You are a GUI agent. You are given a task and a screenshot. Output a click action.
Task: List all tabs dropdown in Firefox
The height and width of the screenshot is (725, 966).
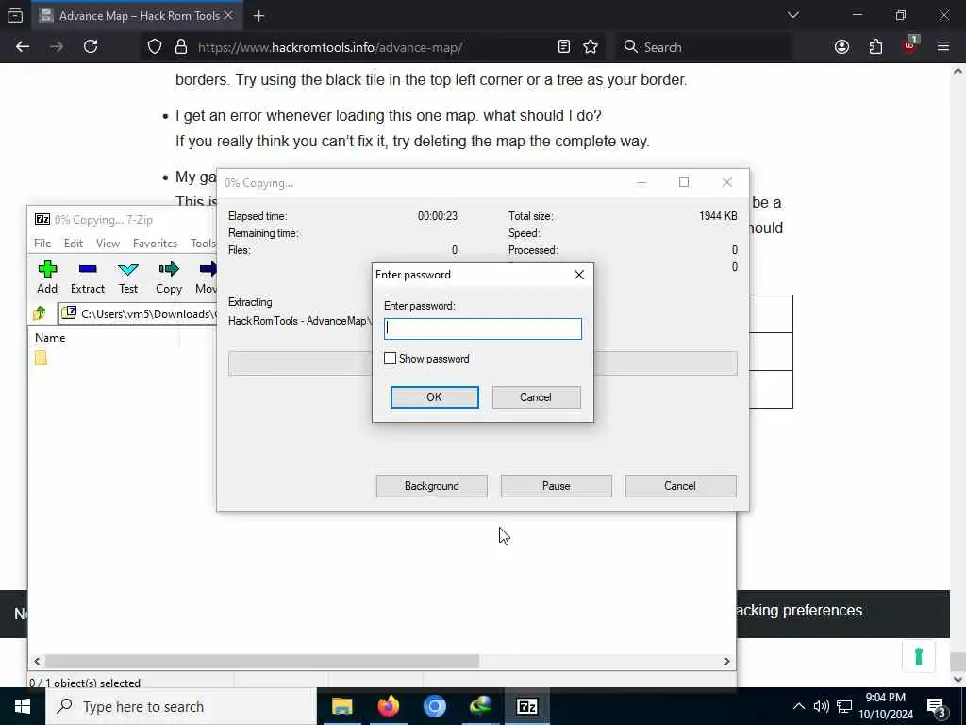click(793, 15)
